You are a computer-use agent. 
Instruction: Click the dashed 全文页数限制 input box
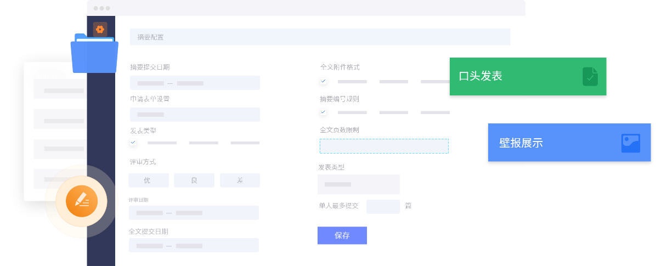click(x=384, y=146)
